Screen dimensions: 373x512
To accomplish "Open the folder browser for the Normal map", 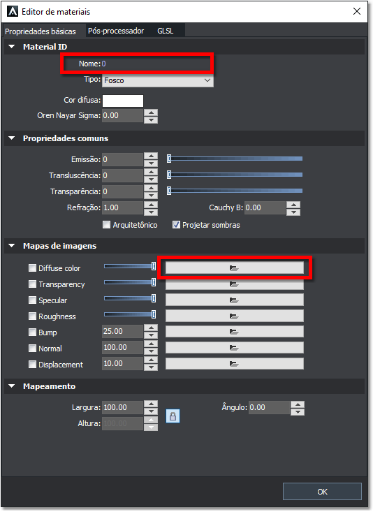I will point(234,348).
